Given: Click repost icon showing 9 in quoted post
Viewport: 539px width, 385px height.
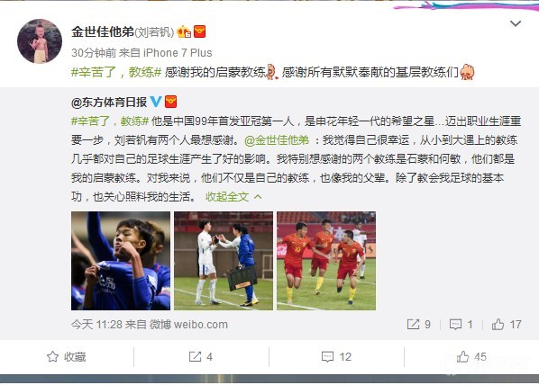Looking at the screenshot, I should pyautogui.click(x=418, y=324).
